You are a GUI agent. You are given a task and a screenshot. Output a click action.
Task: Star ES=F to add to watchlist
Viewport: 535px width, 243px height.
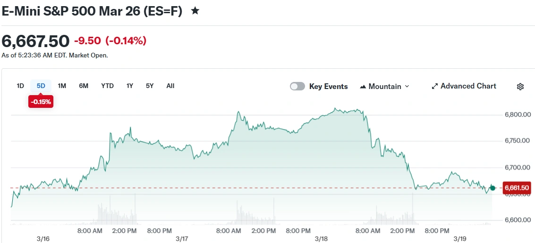[195, 11]
